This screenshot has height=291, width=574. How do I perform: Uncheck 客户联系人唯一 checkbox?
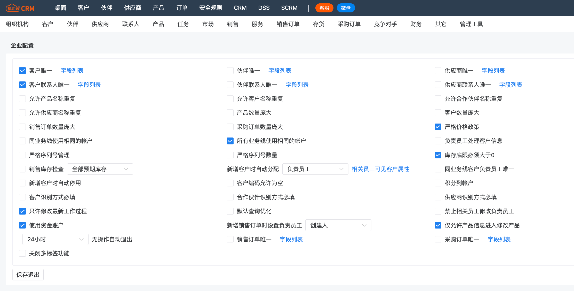22,85
